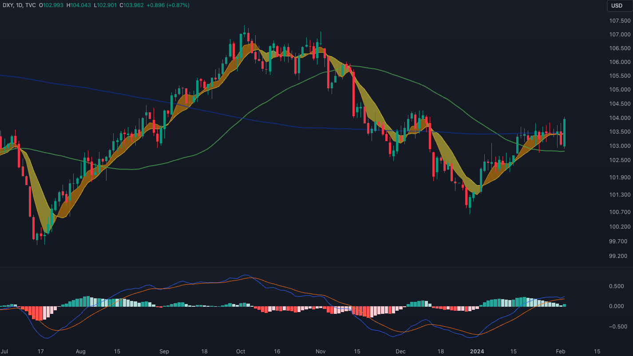
Task: Click the 107.500 price axis label
Action: click(x=620, y=21)
